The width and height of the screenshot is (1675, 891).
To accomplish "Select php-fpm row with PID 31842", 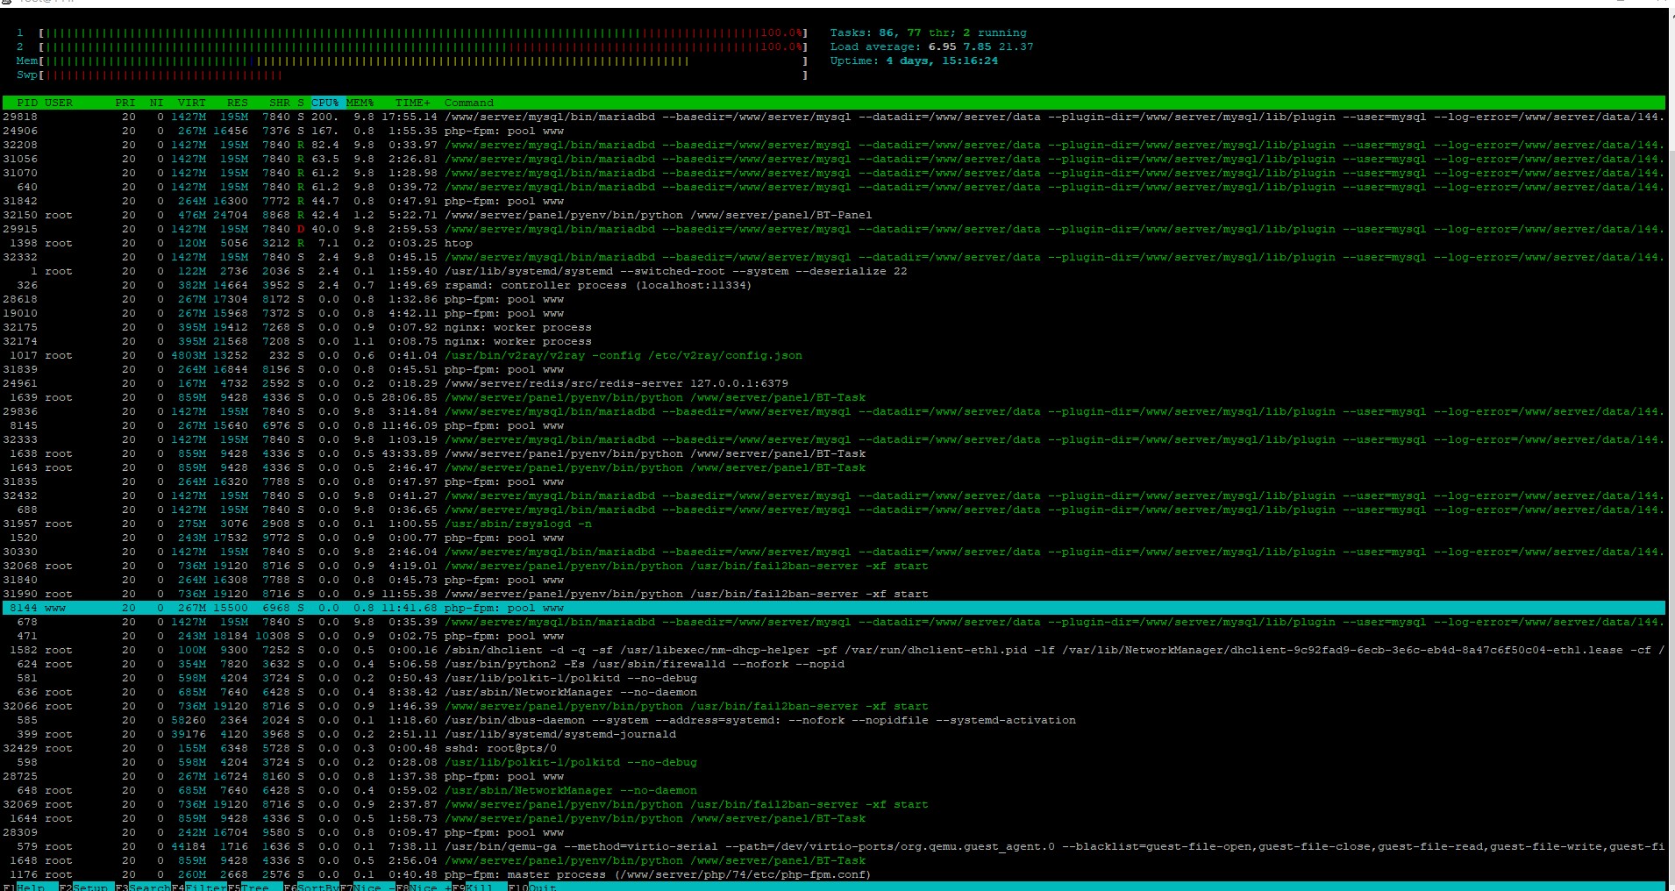I will coord(833,201).
